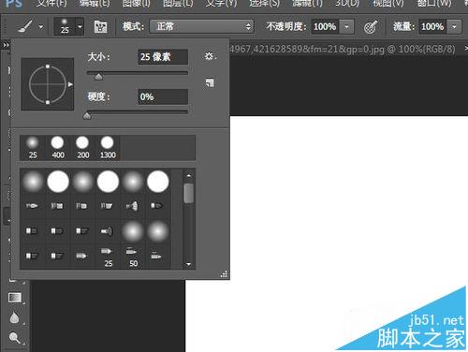Open the brush picker gear settings menu
The height and width of the screenshot is (352, 468).
coord(210,56)
